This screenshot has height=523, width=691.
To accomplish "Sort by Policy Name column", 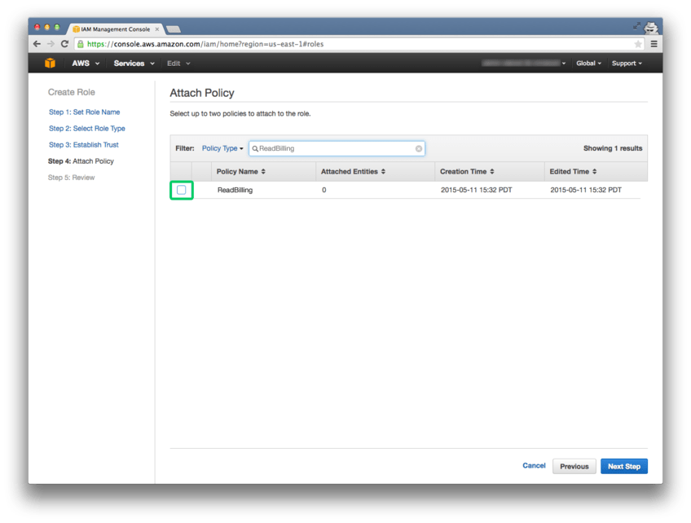I will pos(240,171).
